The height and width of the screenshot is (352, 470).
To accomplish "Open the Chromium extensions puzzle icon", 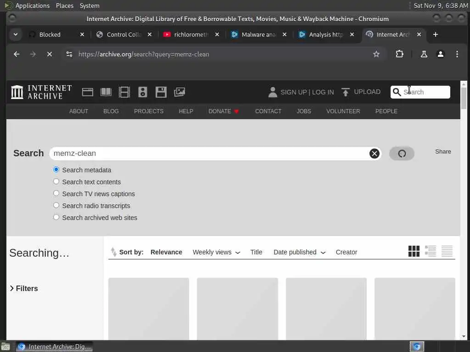I will [399, 54].
